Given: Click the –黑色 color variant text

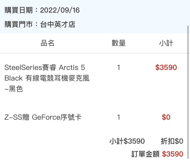Looking at the screenshot, I should [x=14, y=89].
